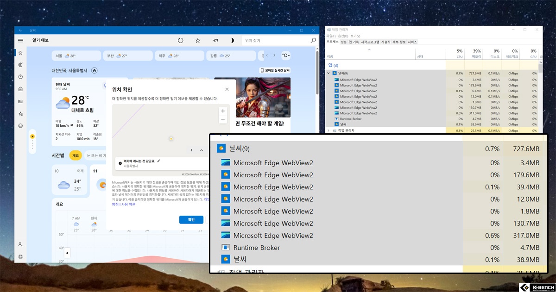Select the yellow 개요 hourly tab
This screenshot has width=556, height=292.
(x=76, y=156)
